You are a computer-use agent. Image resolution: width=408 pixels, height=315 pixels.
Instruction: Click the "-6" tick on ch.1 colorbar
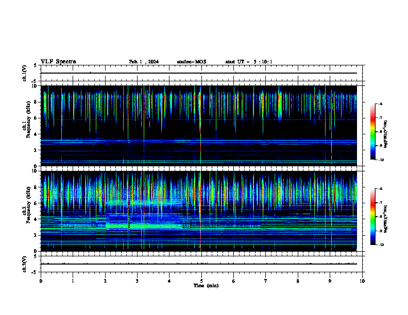tap(380, 103)
